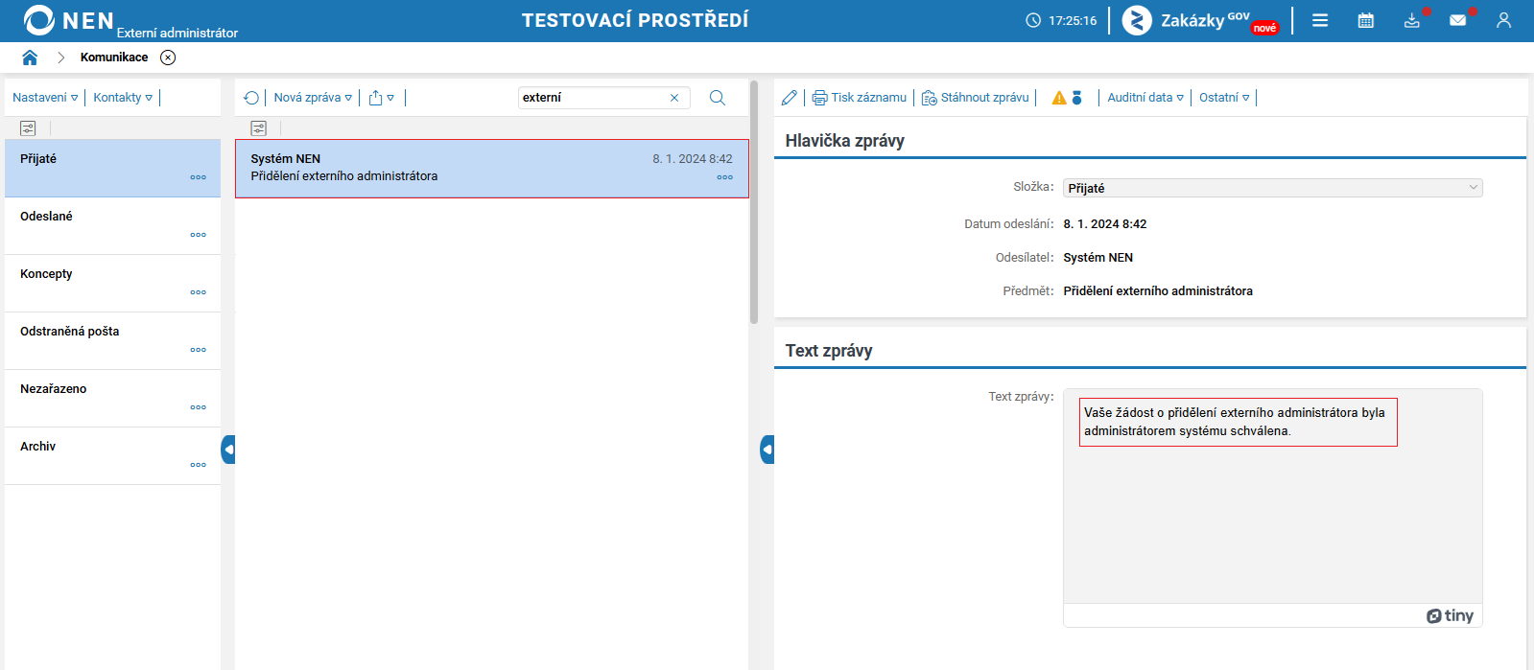Collapse the left folder panel arrow

click(x=228, y=450)
